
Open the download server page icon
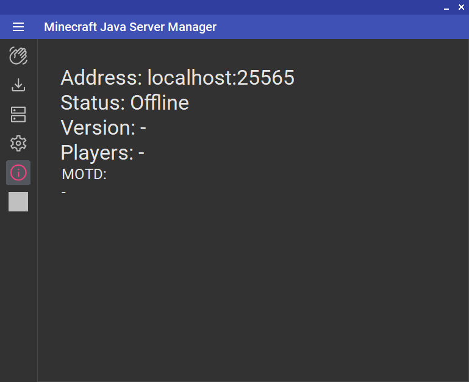18,85
